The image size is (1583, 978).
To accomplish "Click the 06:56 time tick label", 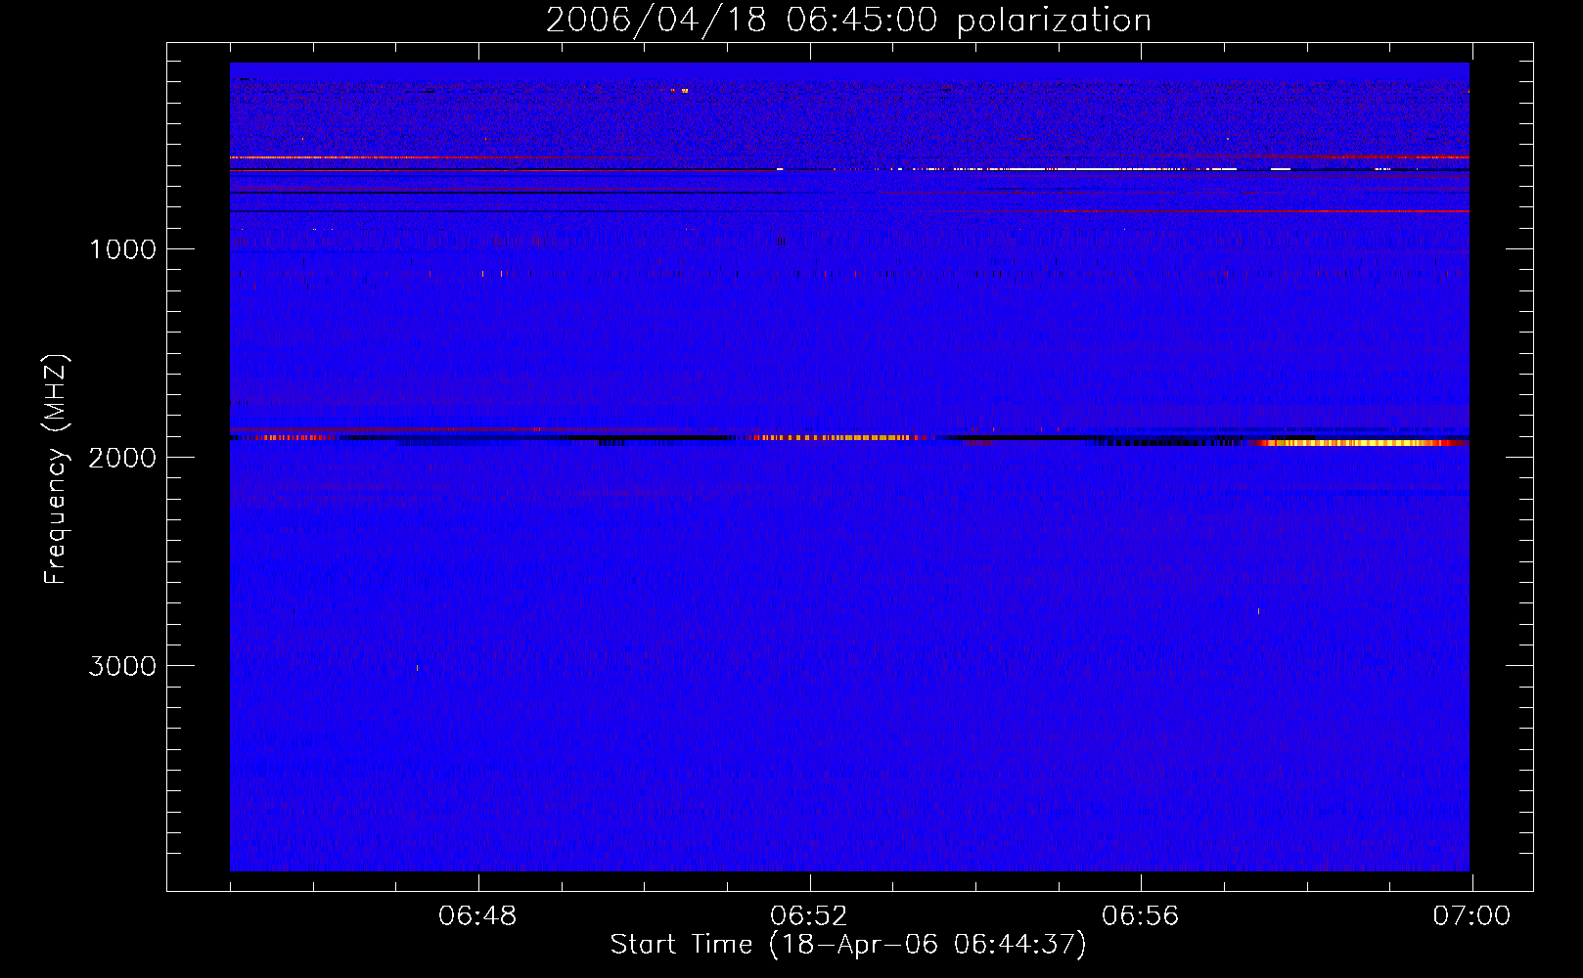I will (1141, 916).
